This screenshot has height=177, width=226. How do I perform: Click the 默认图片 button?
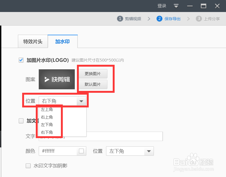[x=93, y=84]
